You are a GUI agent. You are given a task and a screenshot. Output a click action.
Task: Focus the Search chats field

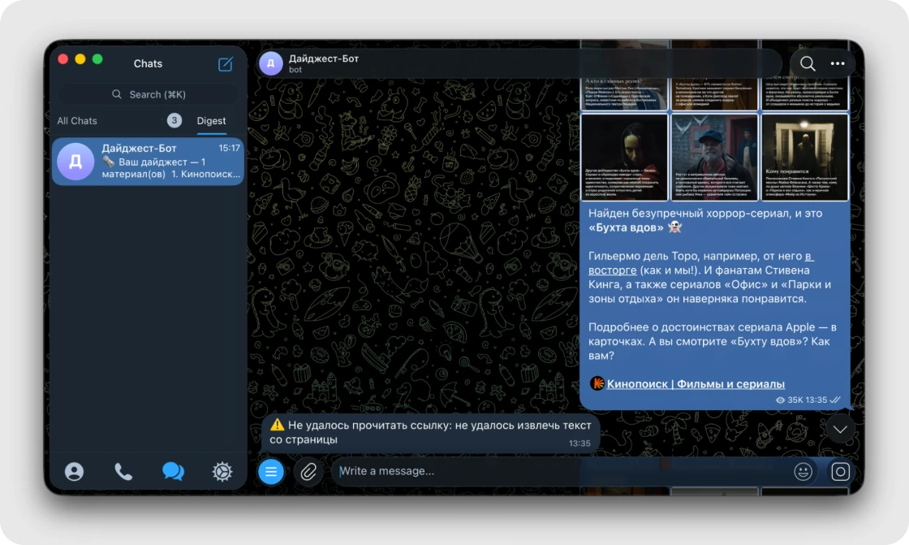pos(149,94)
